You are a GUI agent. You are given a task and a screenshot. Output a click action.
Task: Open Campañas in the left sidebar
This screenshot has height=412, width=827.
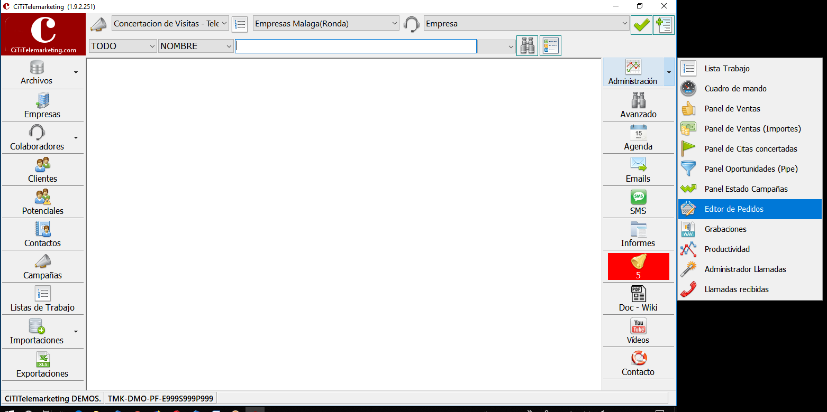tap(42, 266)
